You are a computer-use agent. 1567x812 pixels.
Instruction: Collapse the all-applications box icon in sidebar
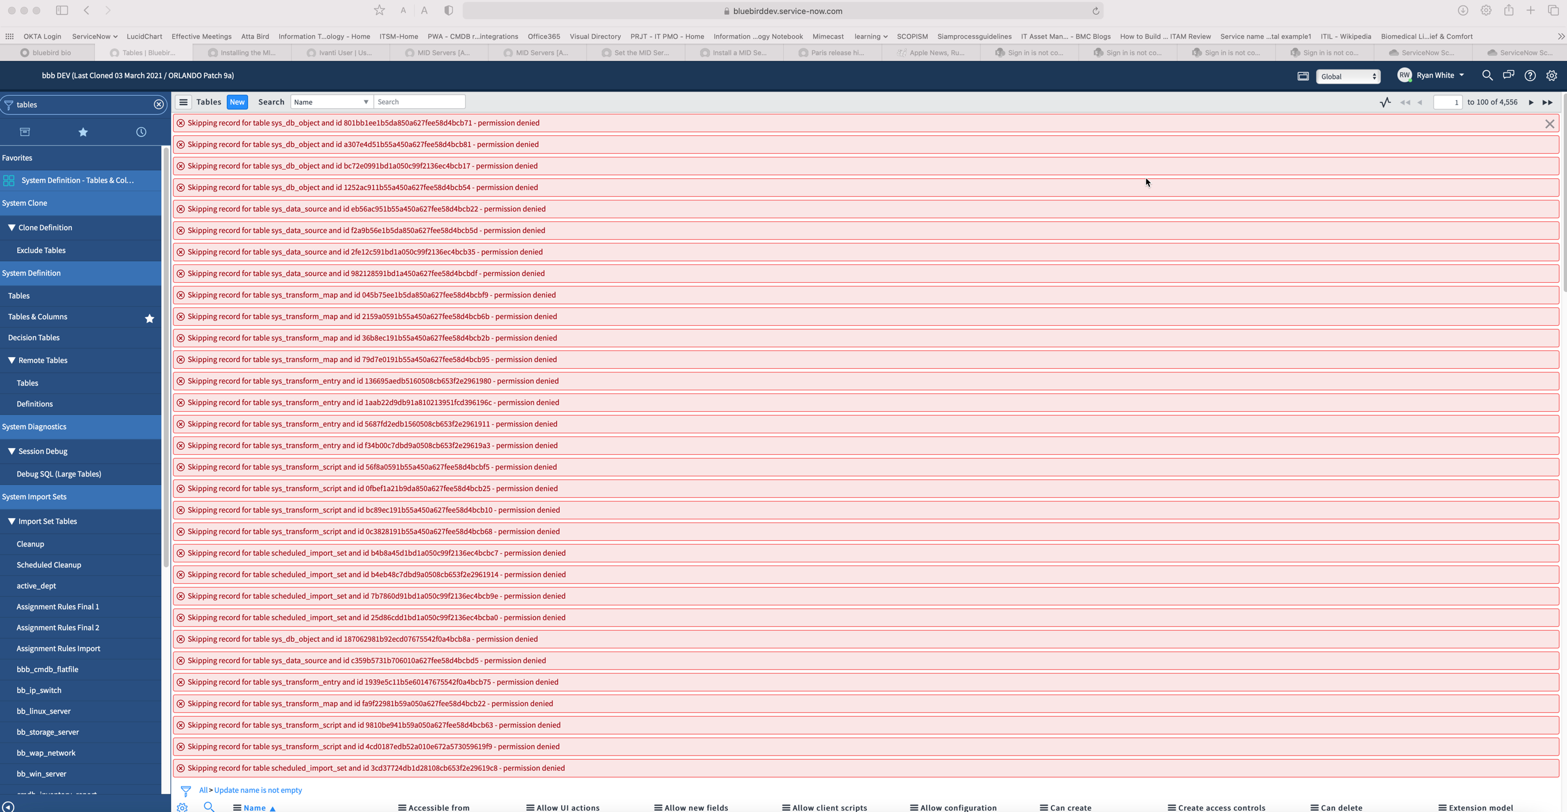[x=25, y=132]
